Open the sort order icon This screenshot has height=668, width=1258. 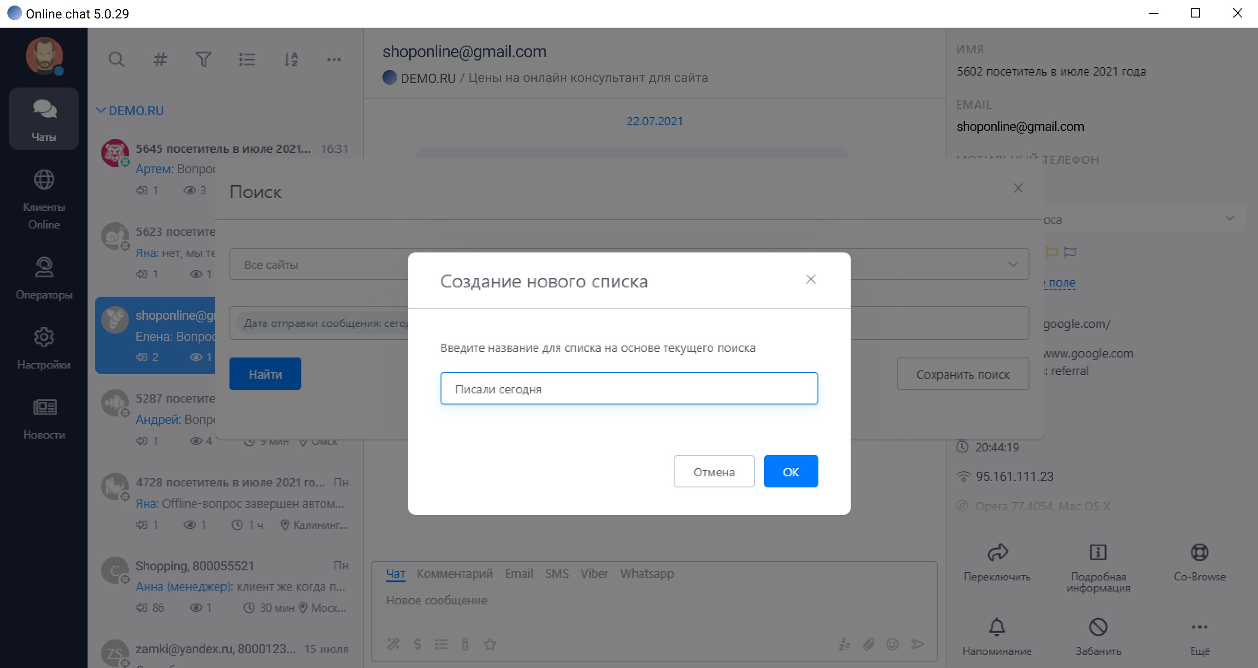[291, 59]
